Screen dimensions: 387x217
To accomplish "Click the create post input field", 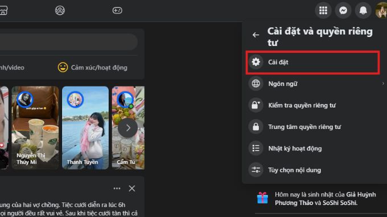I will click(68, 42).
